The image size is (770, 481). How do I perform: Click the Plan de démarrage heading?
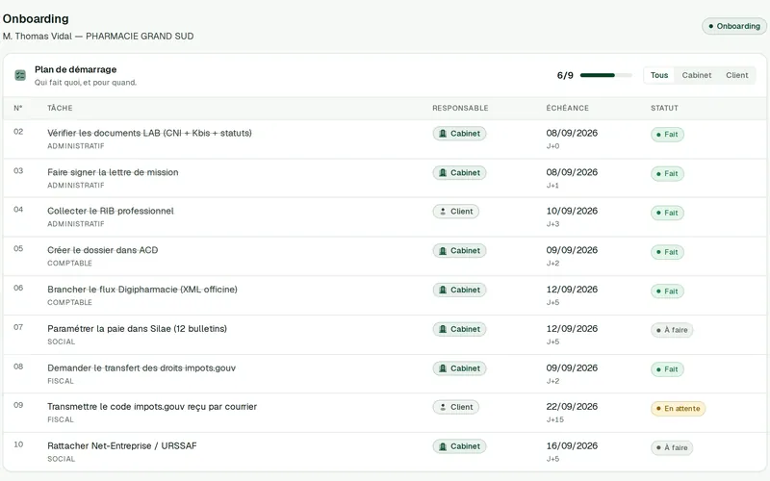click(76, 69)
